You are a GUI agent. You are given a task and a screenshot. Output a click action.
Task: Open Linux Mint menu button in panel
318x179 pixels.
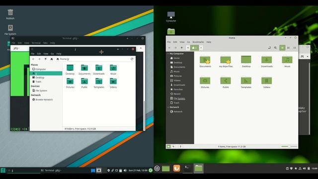coord(157,168)
